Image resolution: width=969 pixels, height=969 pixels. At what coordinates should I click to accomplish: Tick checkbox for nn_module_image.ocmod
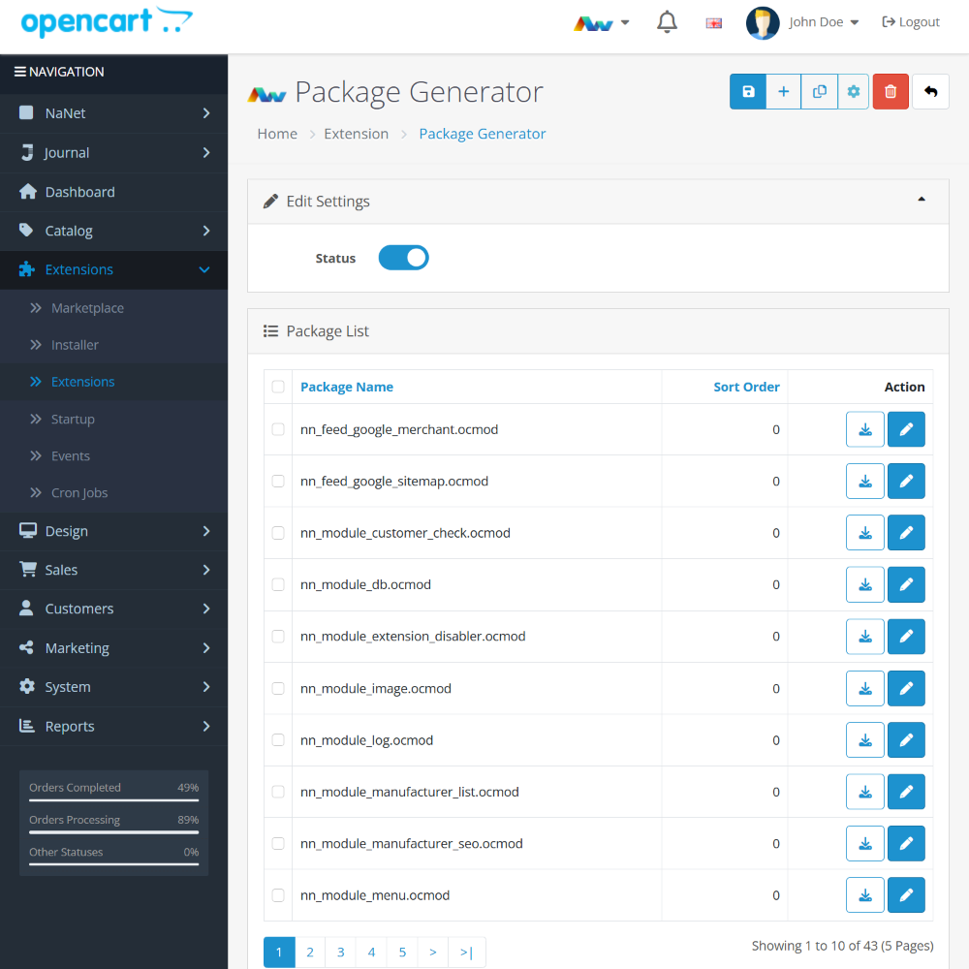click(278, 688)
